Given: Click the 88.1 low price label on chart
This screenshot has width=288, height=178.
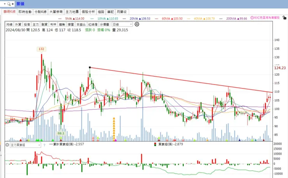Looking at the screenshot, I should (61, 133).
